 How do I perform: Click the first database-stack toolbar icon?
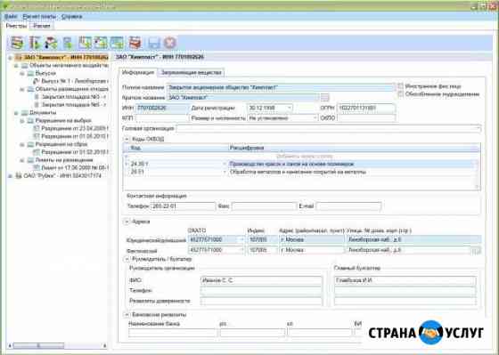click(x=17, y=43)
